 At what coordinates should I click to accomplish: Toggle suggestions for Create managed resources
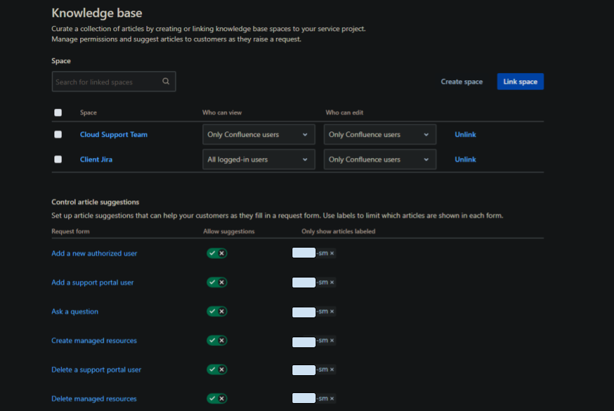[217, 341]
